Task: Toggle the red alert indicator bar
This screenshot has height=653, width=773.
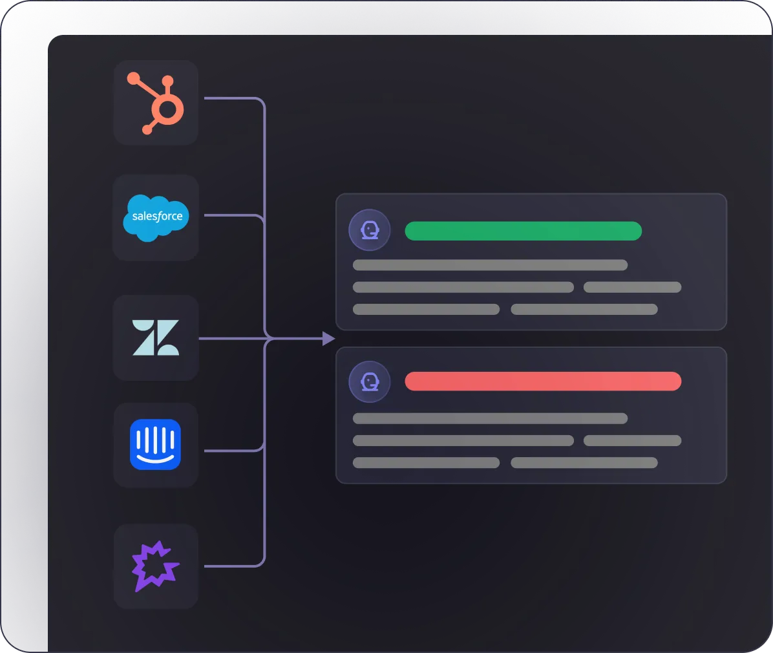Action: 543,381
